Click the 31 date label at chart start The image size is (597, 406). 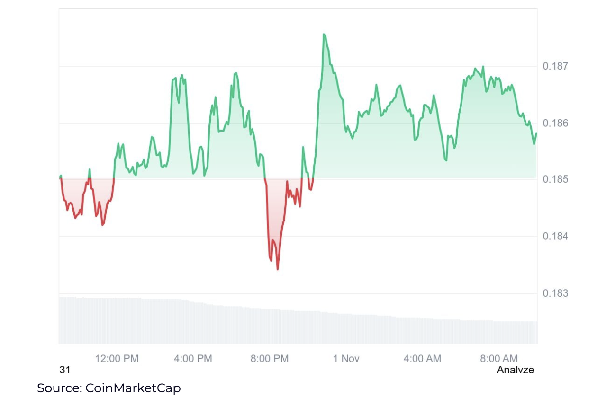coord(65,370)
